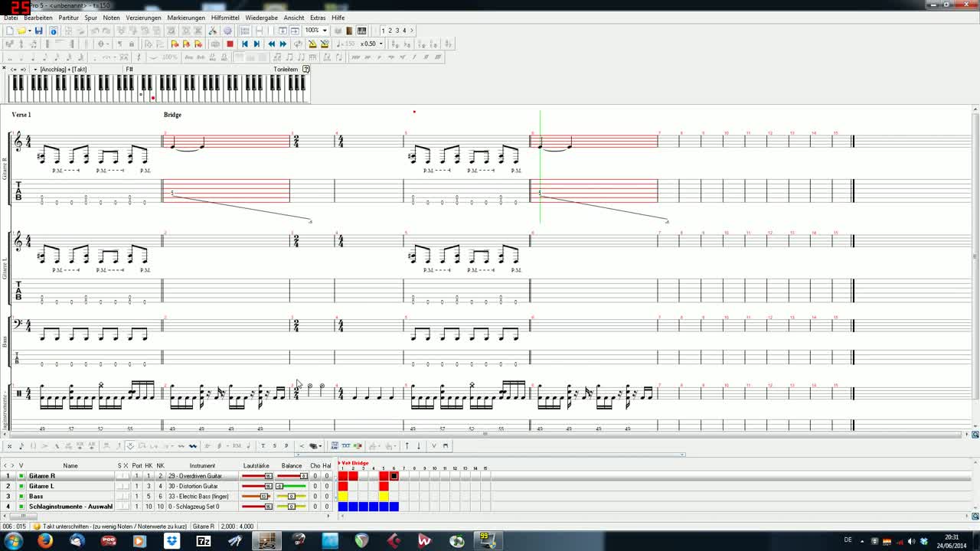
Task: Click the TXT text insert icon
Action: (x=346, y=445)
